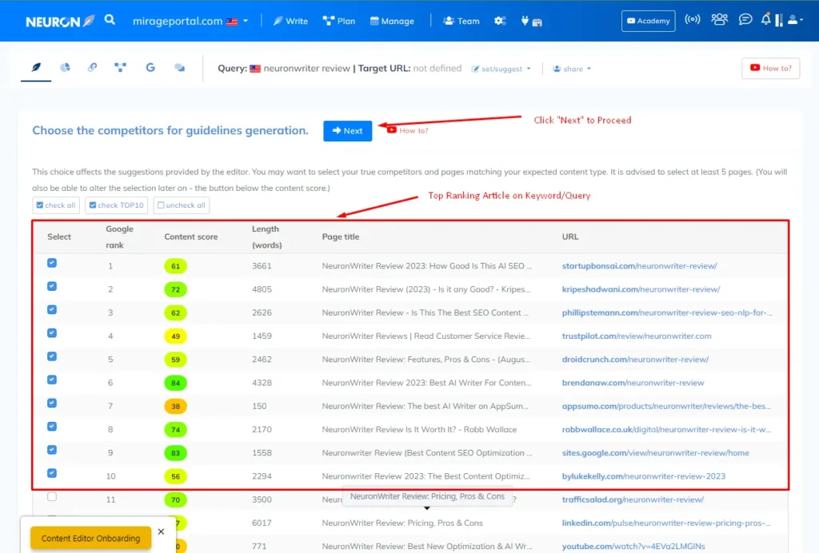Screen dimensions: 819x553
Task: Open the youtube.com watch URL link
Action: [633, 547]
